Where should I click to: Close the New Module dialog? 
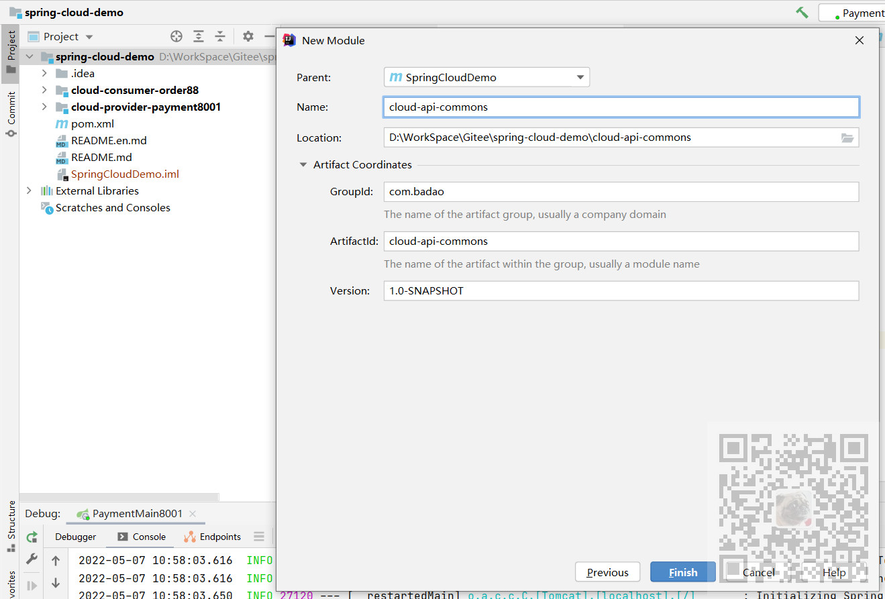[860, 41]
